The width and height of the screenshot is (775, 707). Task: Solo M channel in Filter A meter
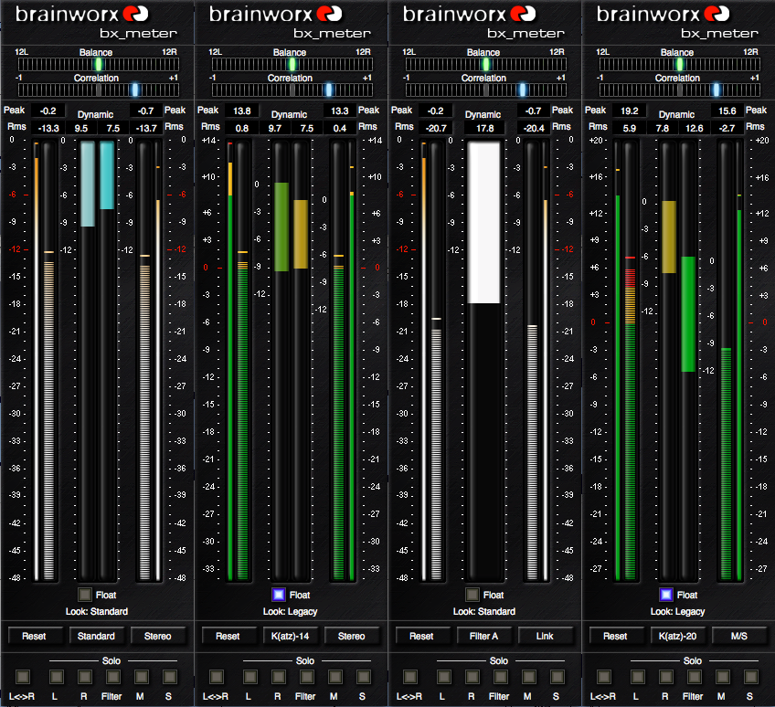[x=529, y=677]
